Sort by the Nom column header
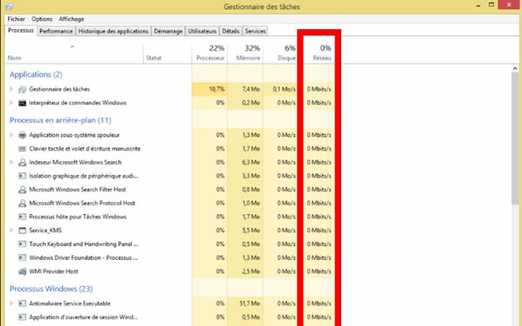 coord(73,53)
